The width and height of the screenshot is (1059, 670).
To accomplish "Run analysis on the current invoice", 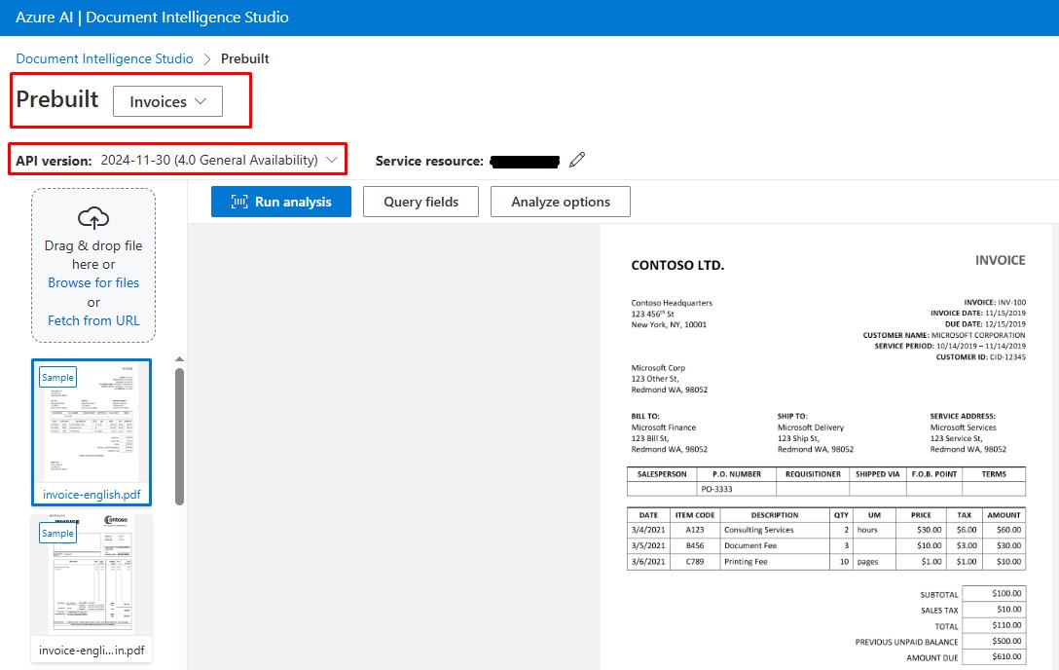I will pyautogui.click(x=280, y=202).
